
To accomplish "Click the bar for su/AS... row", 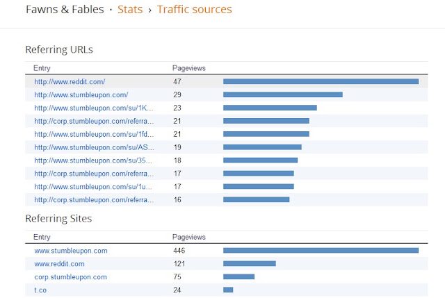I will [262, 147].
